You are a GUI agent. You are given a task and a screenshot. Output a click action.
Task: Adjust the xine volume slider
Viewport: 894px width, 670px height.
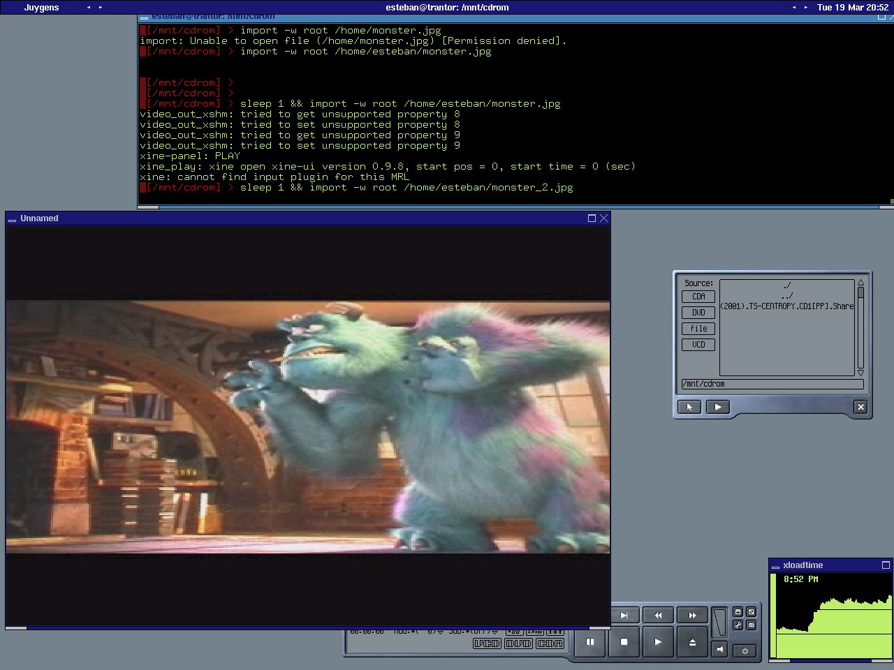click(719, 622)
